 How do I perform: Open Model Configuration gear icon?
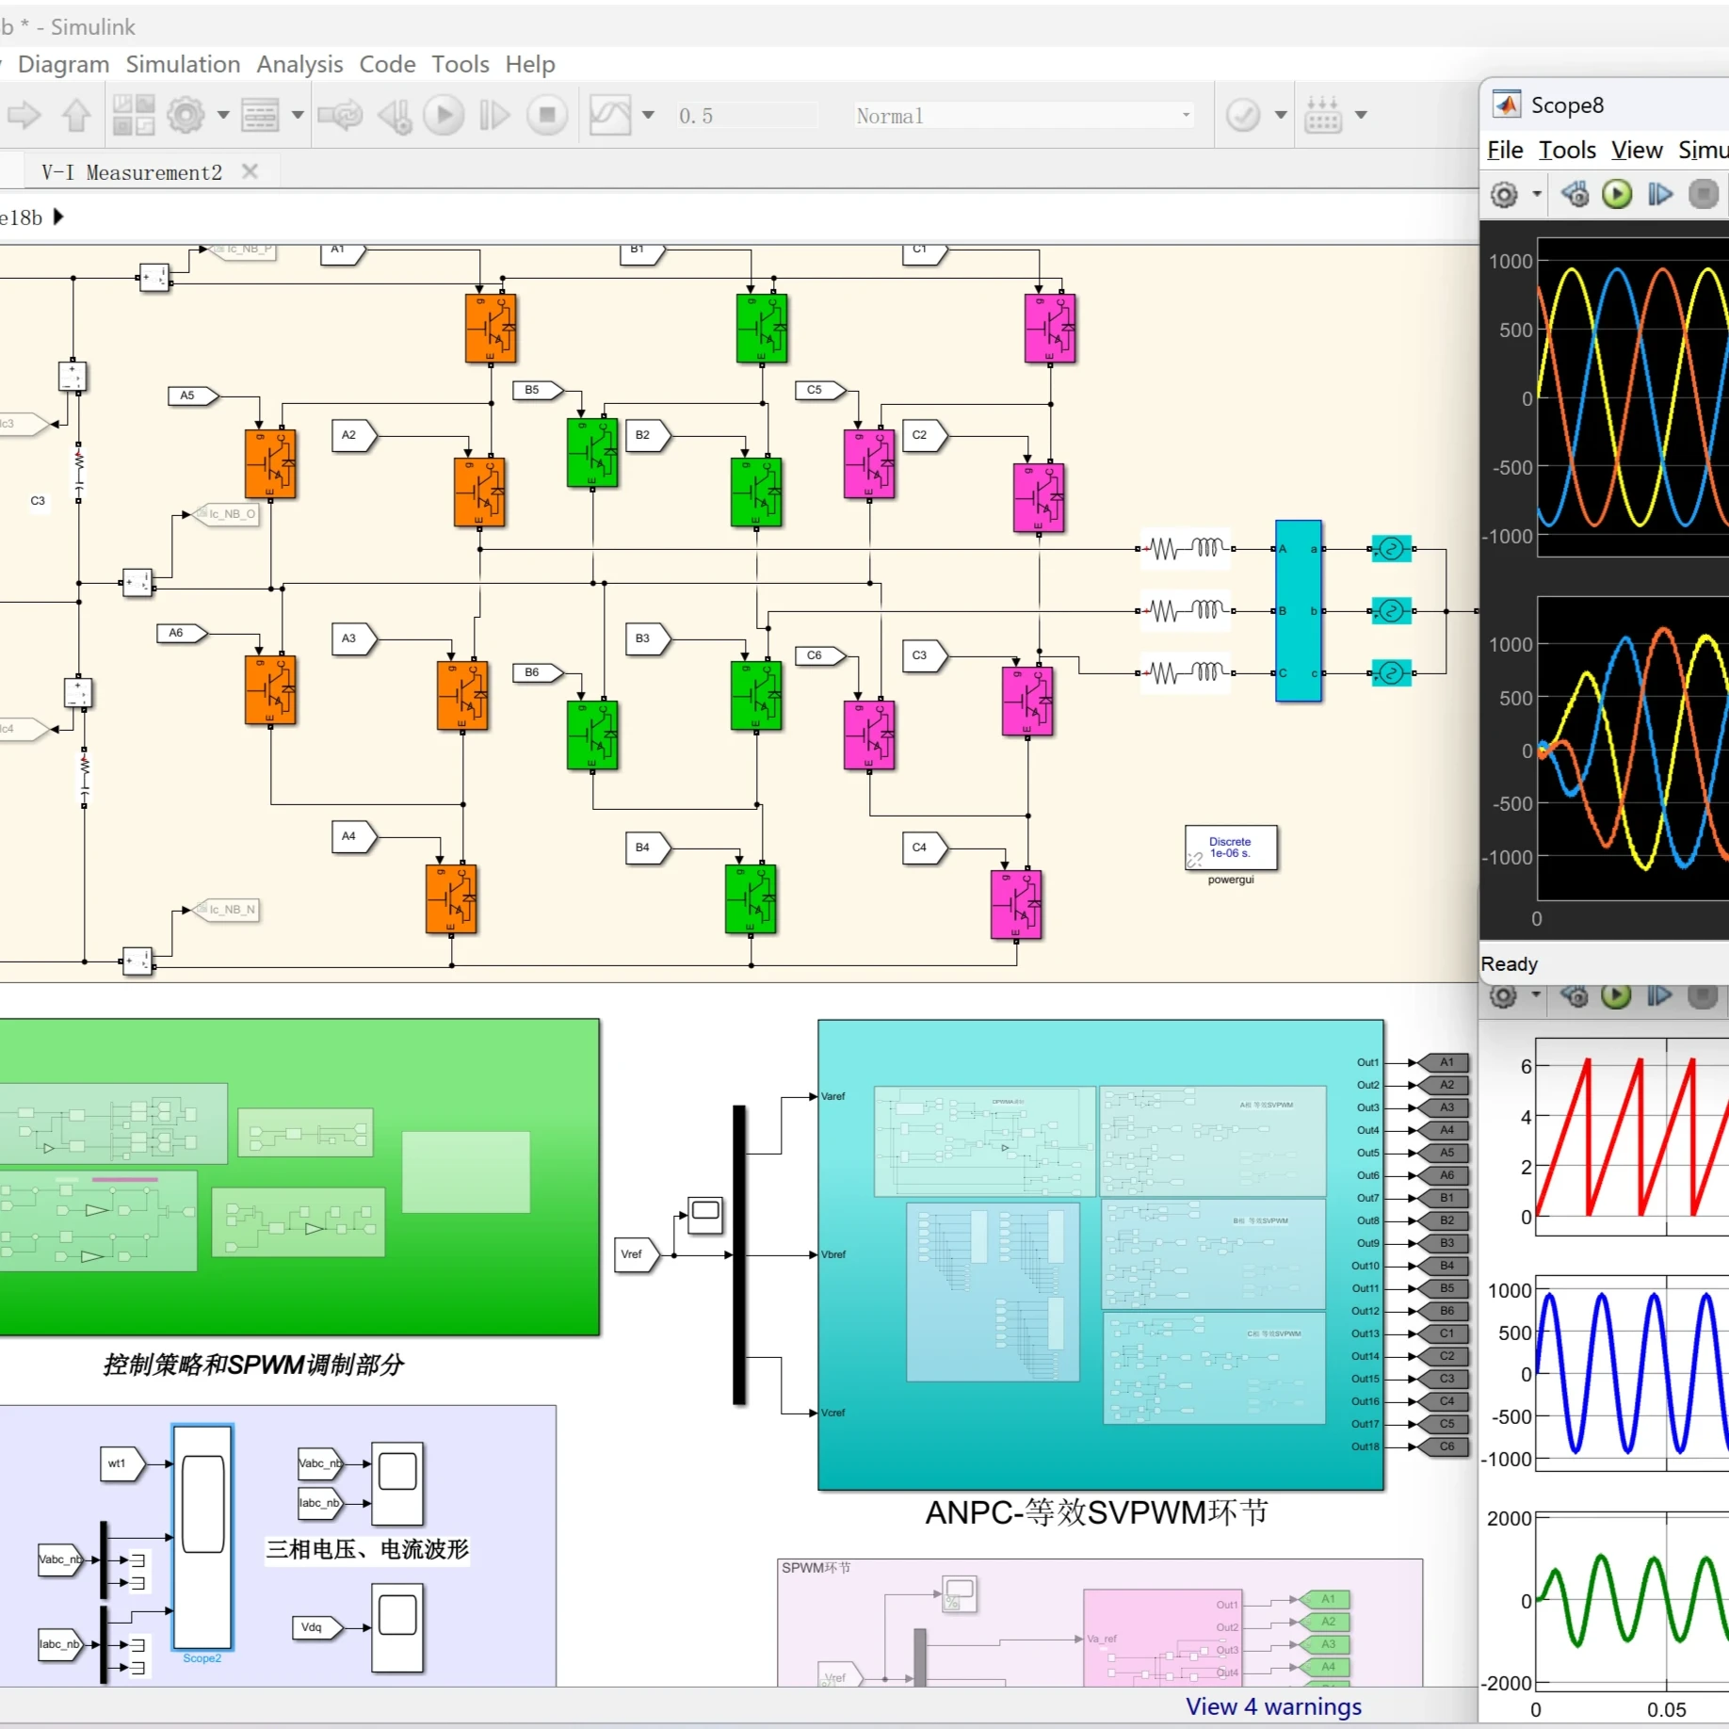pos(186,115)
